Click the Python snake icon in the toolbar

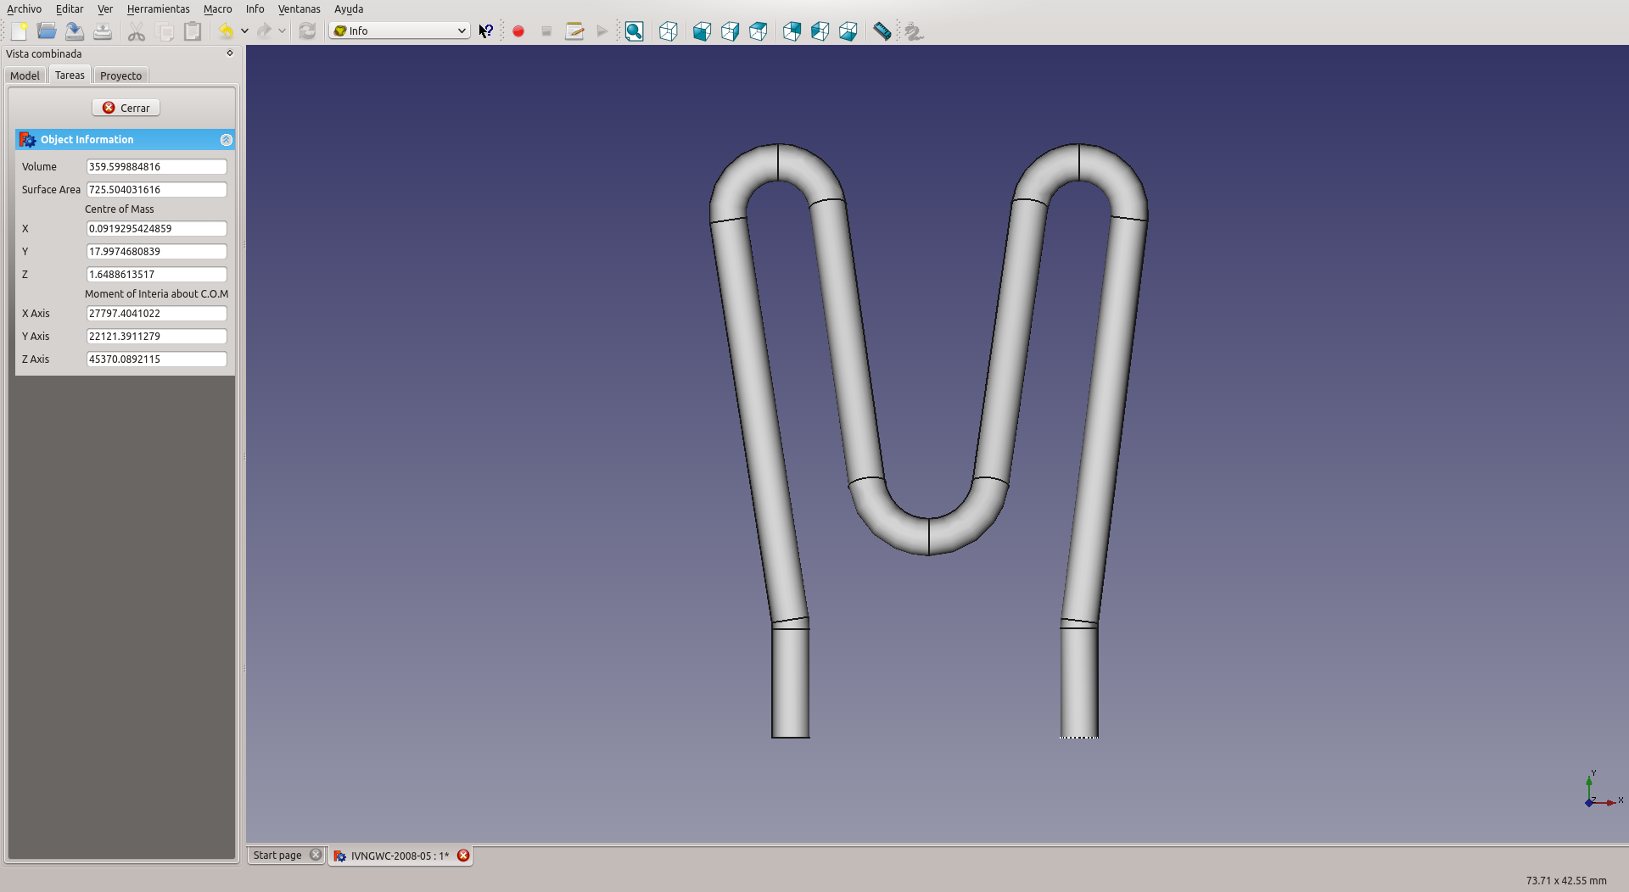coord(914,31)
